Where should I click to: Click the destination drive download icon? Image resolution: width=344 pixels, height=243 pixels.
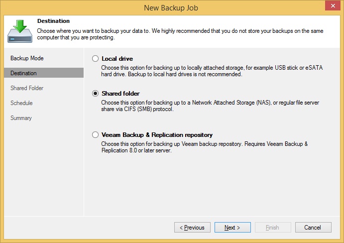coord(20,31)
